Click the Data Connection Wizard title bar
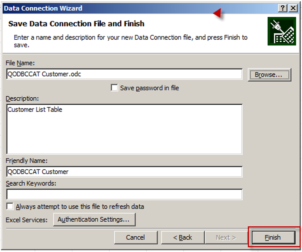Viewport: 302px width, 252px height. coord(104,8)
